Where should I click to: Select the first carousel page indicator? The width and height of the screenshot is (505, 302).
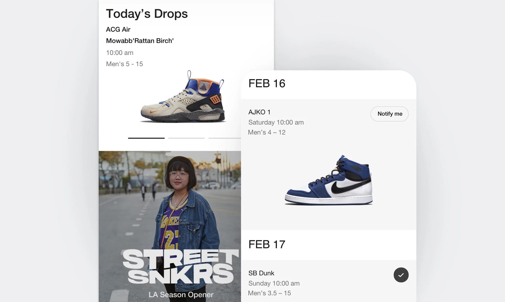pyautogui.click(x=146, y=138)
